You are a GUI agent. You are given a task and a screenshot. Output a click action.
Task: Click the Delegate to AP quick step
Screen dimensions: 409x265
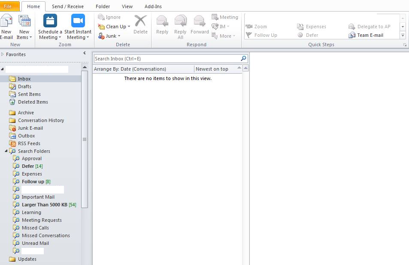click(x=373, y=26)
